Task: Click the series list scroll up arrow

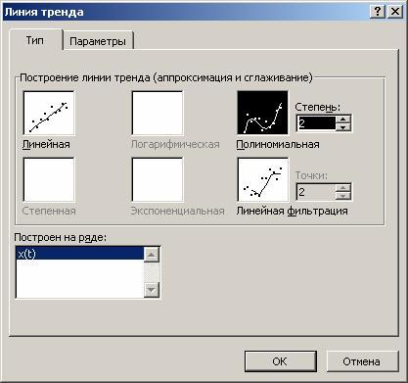Action: click(152, 255)
